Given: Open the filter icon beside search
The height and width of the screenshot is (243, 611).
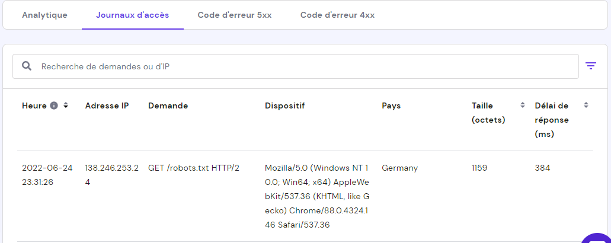Looking at the screenshot, I should point(591,66).
